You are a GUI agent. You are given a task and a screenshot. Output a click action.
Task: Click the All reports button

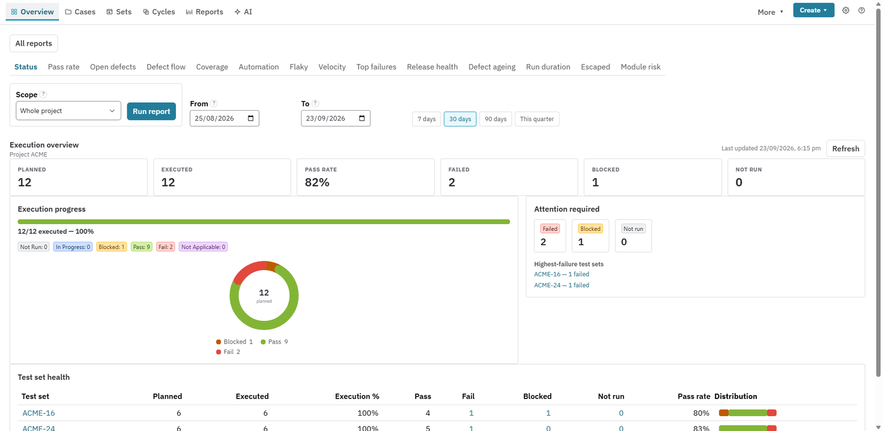34,43
